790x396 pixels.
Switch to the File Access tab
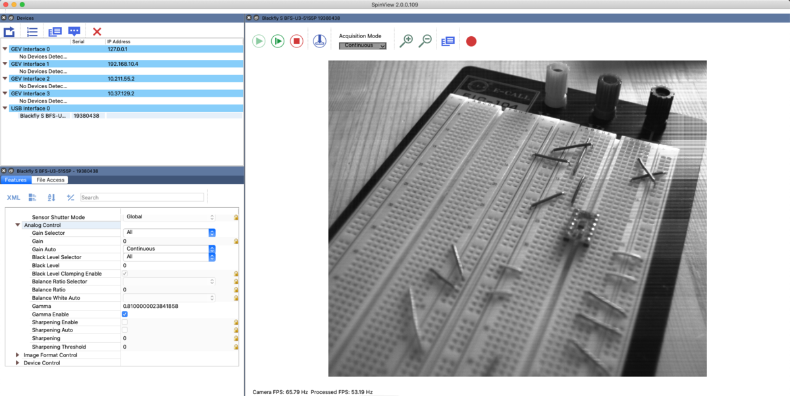tap(50, 180)
